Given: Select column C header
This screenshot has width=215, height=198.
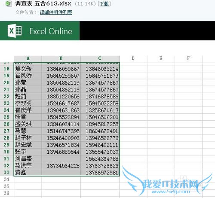Looking at the screenshot, I should 100,58.
